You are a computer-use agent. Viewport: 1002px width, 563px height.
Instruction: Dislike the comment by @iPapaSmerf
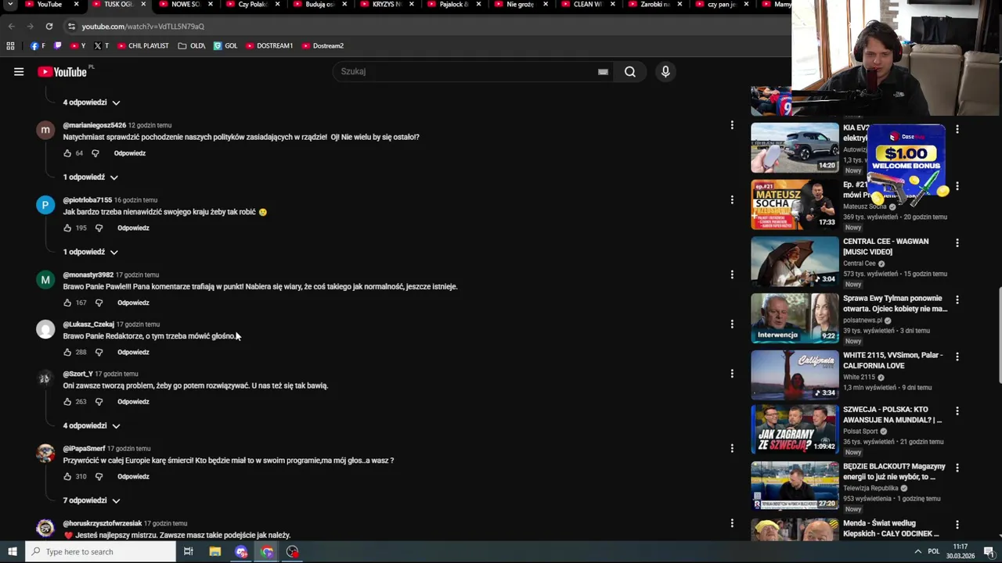coord(99,477)
